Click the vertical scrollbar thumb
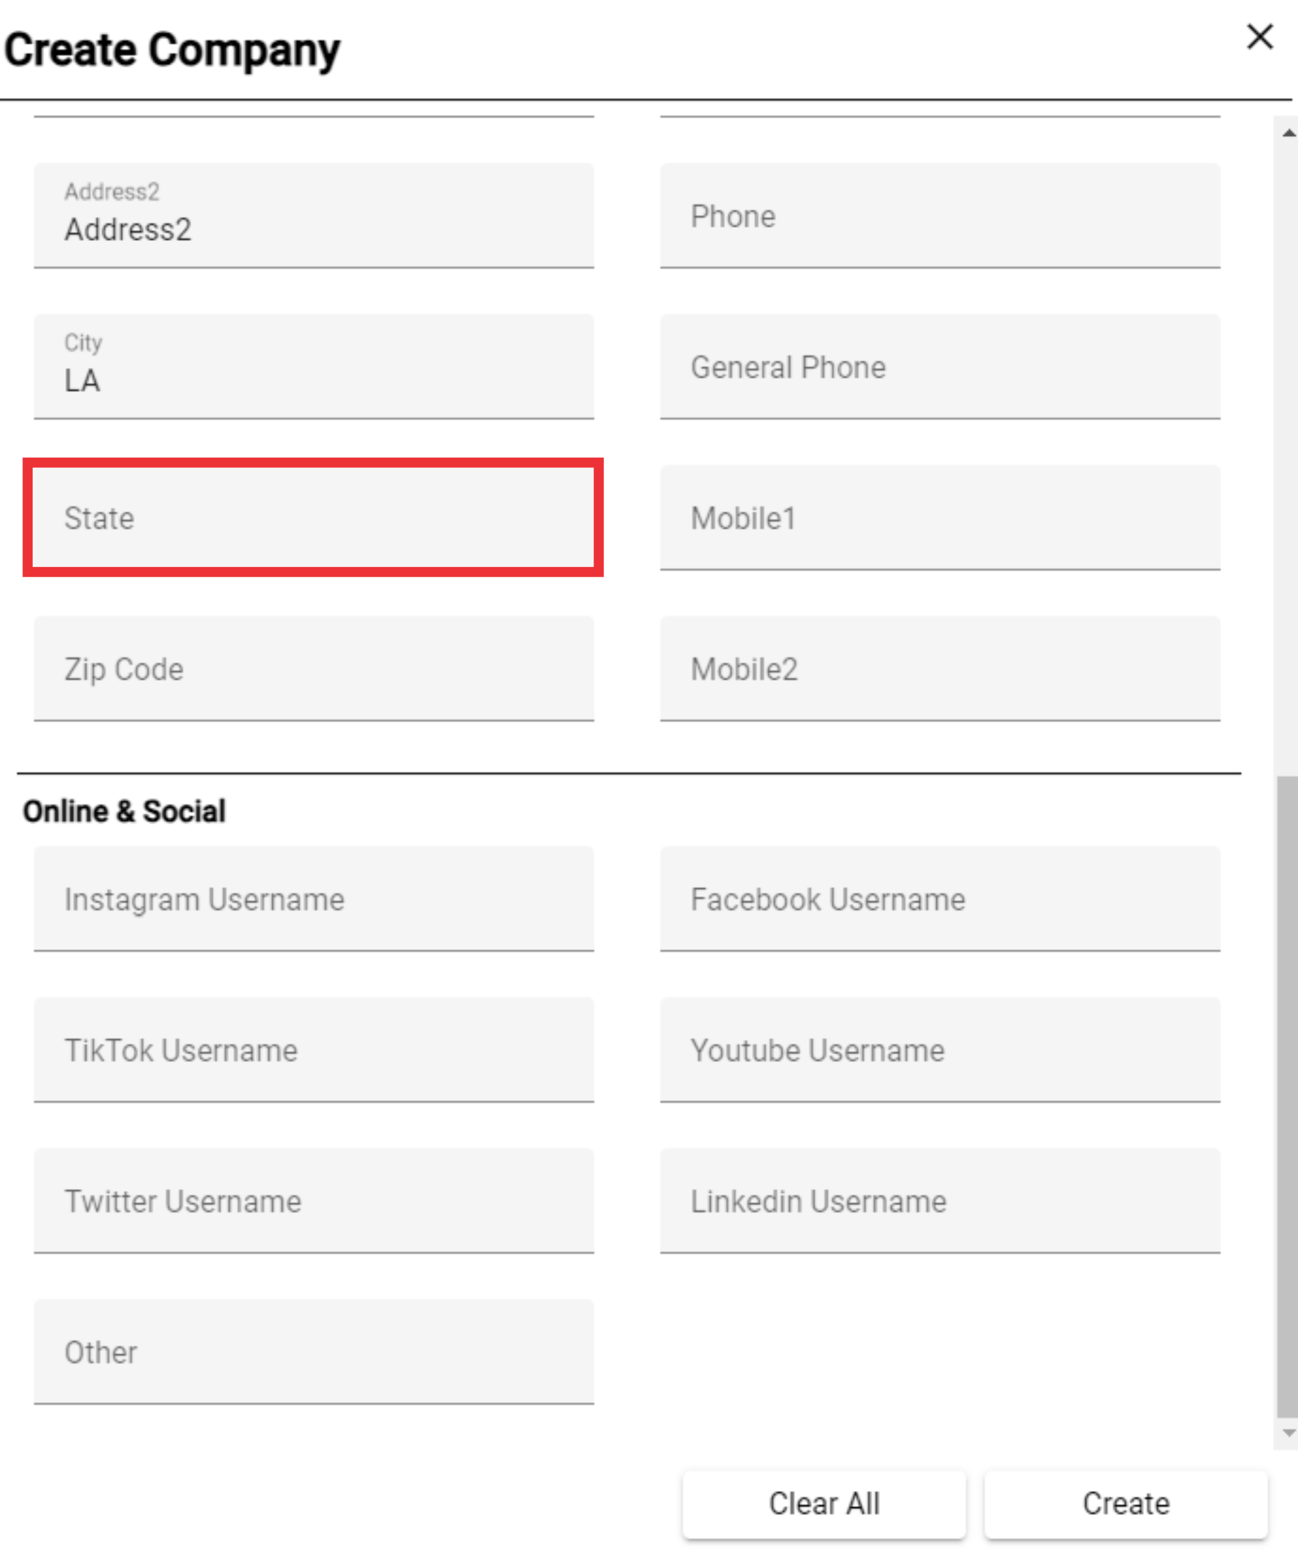The height and width of the screenshot is (1552, 1298). point(1287,1096)
